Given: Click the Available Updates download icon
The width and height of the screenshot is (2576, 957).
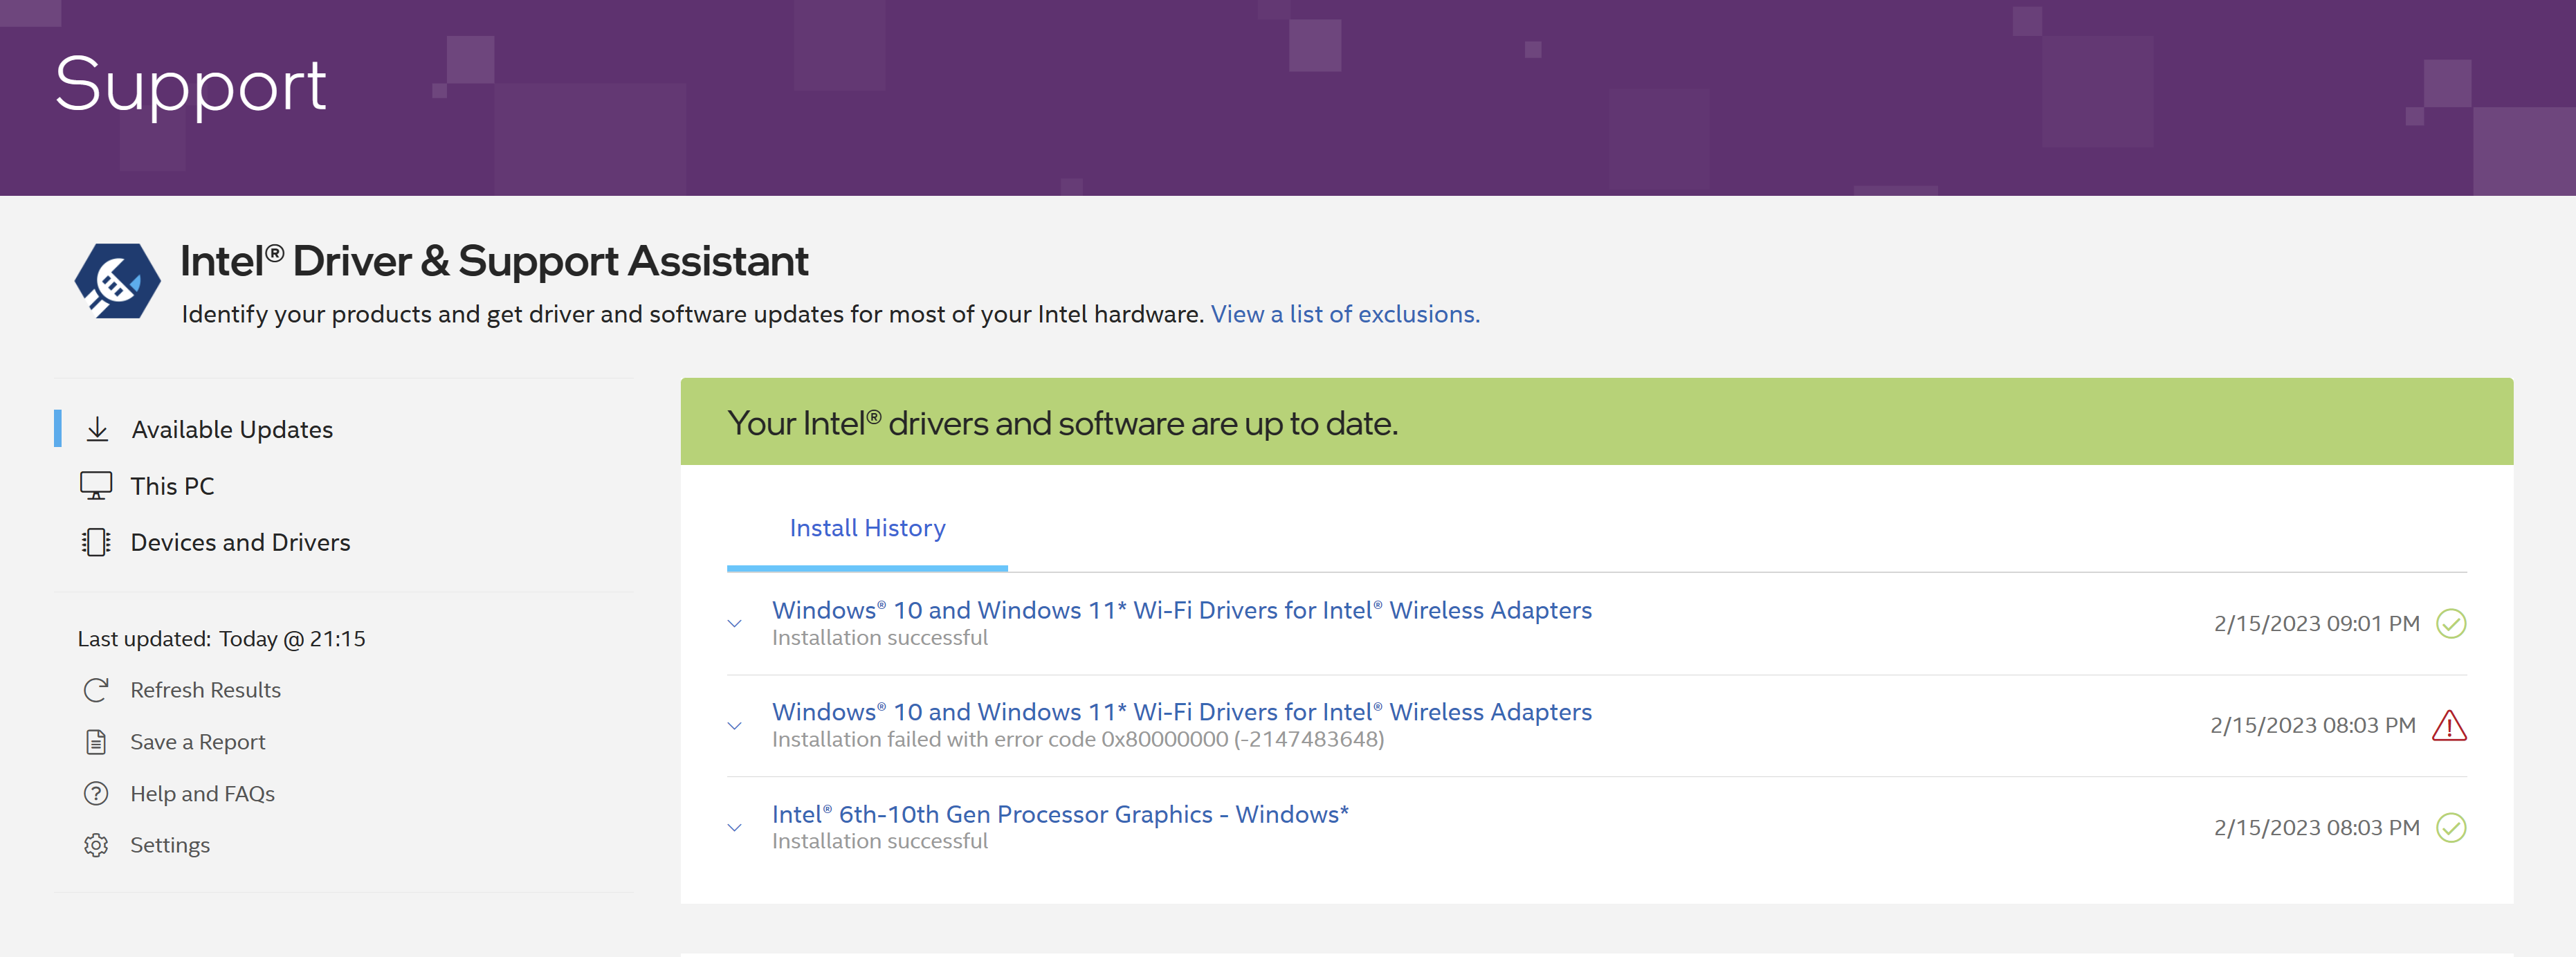Looking at the screenshot, I should click(97, 429).
